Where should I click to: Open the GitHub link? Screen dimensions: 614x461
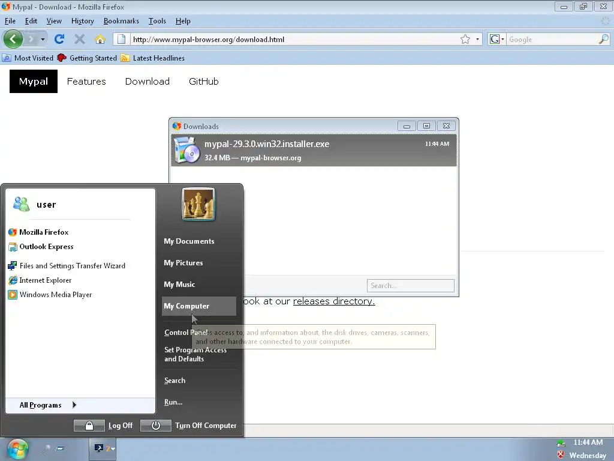click(204, 81)
